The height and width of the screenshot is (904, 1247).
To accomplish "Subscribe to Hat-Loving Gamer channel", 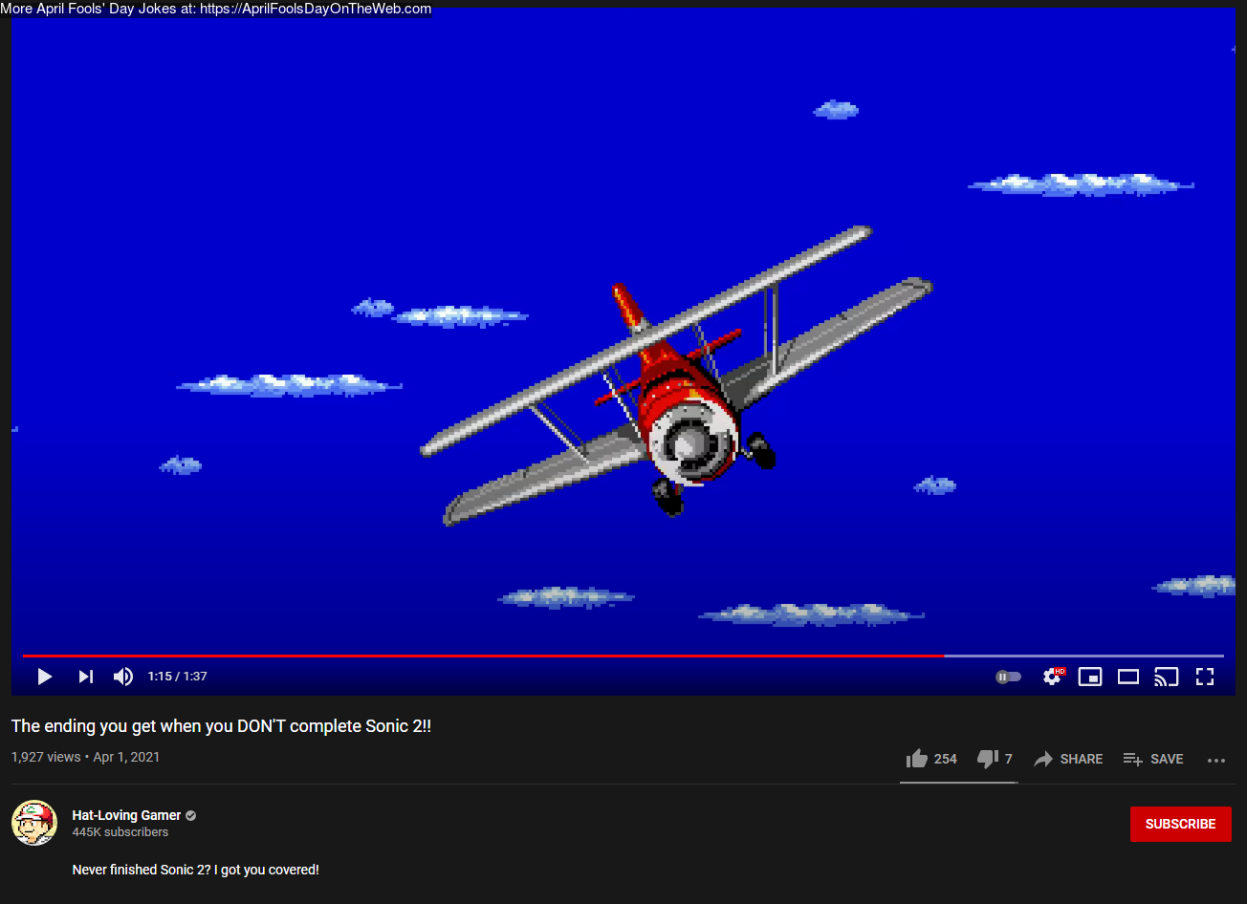I will click(x=1181, y=824).
